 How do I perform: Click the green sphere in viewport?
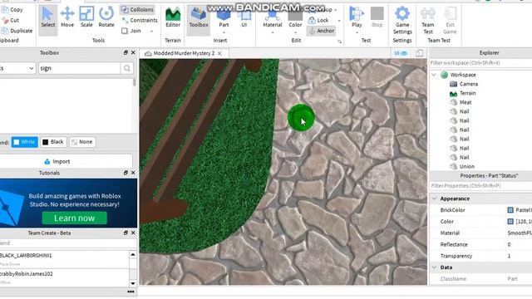(x=301, y=117)
